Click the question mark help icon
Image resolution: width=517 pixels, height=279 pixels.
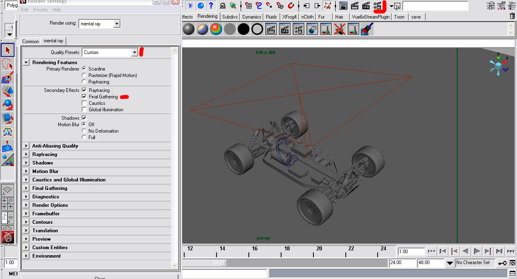pyautogui.click(x=211, y=6)
